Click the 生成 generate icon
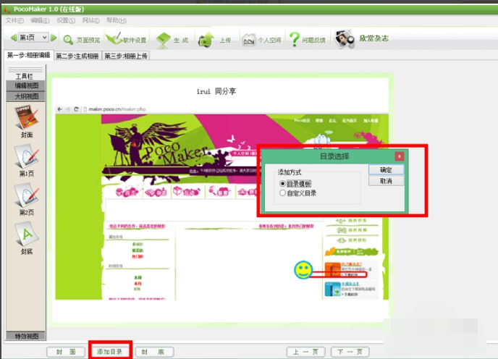Image resolution: width=498 pixels, height=359 pixels. tap(164, 40)
